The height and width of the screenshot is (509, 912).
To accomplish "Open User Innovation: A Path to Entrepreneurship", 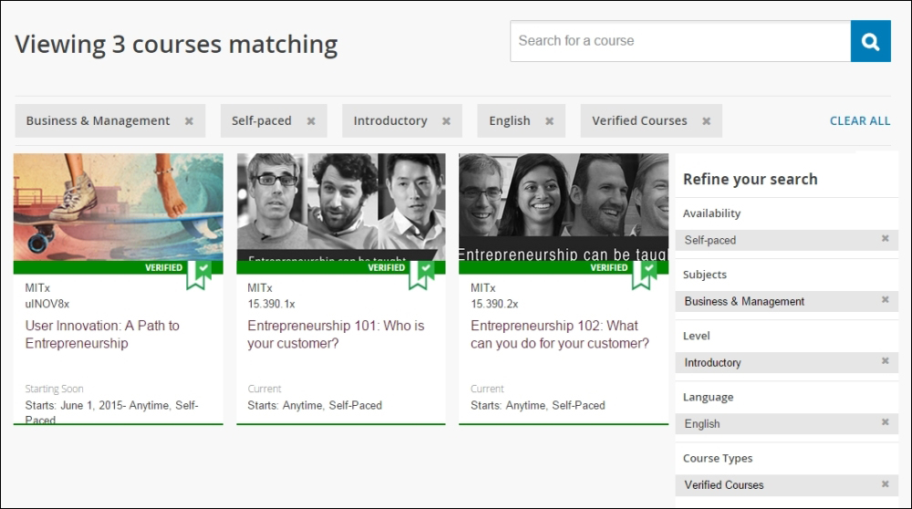I will click(102, 335).
